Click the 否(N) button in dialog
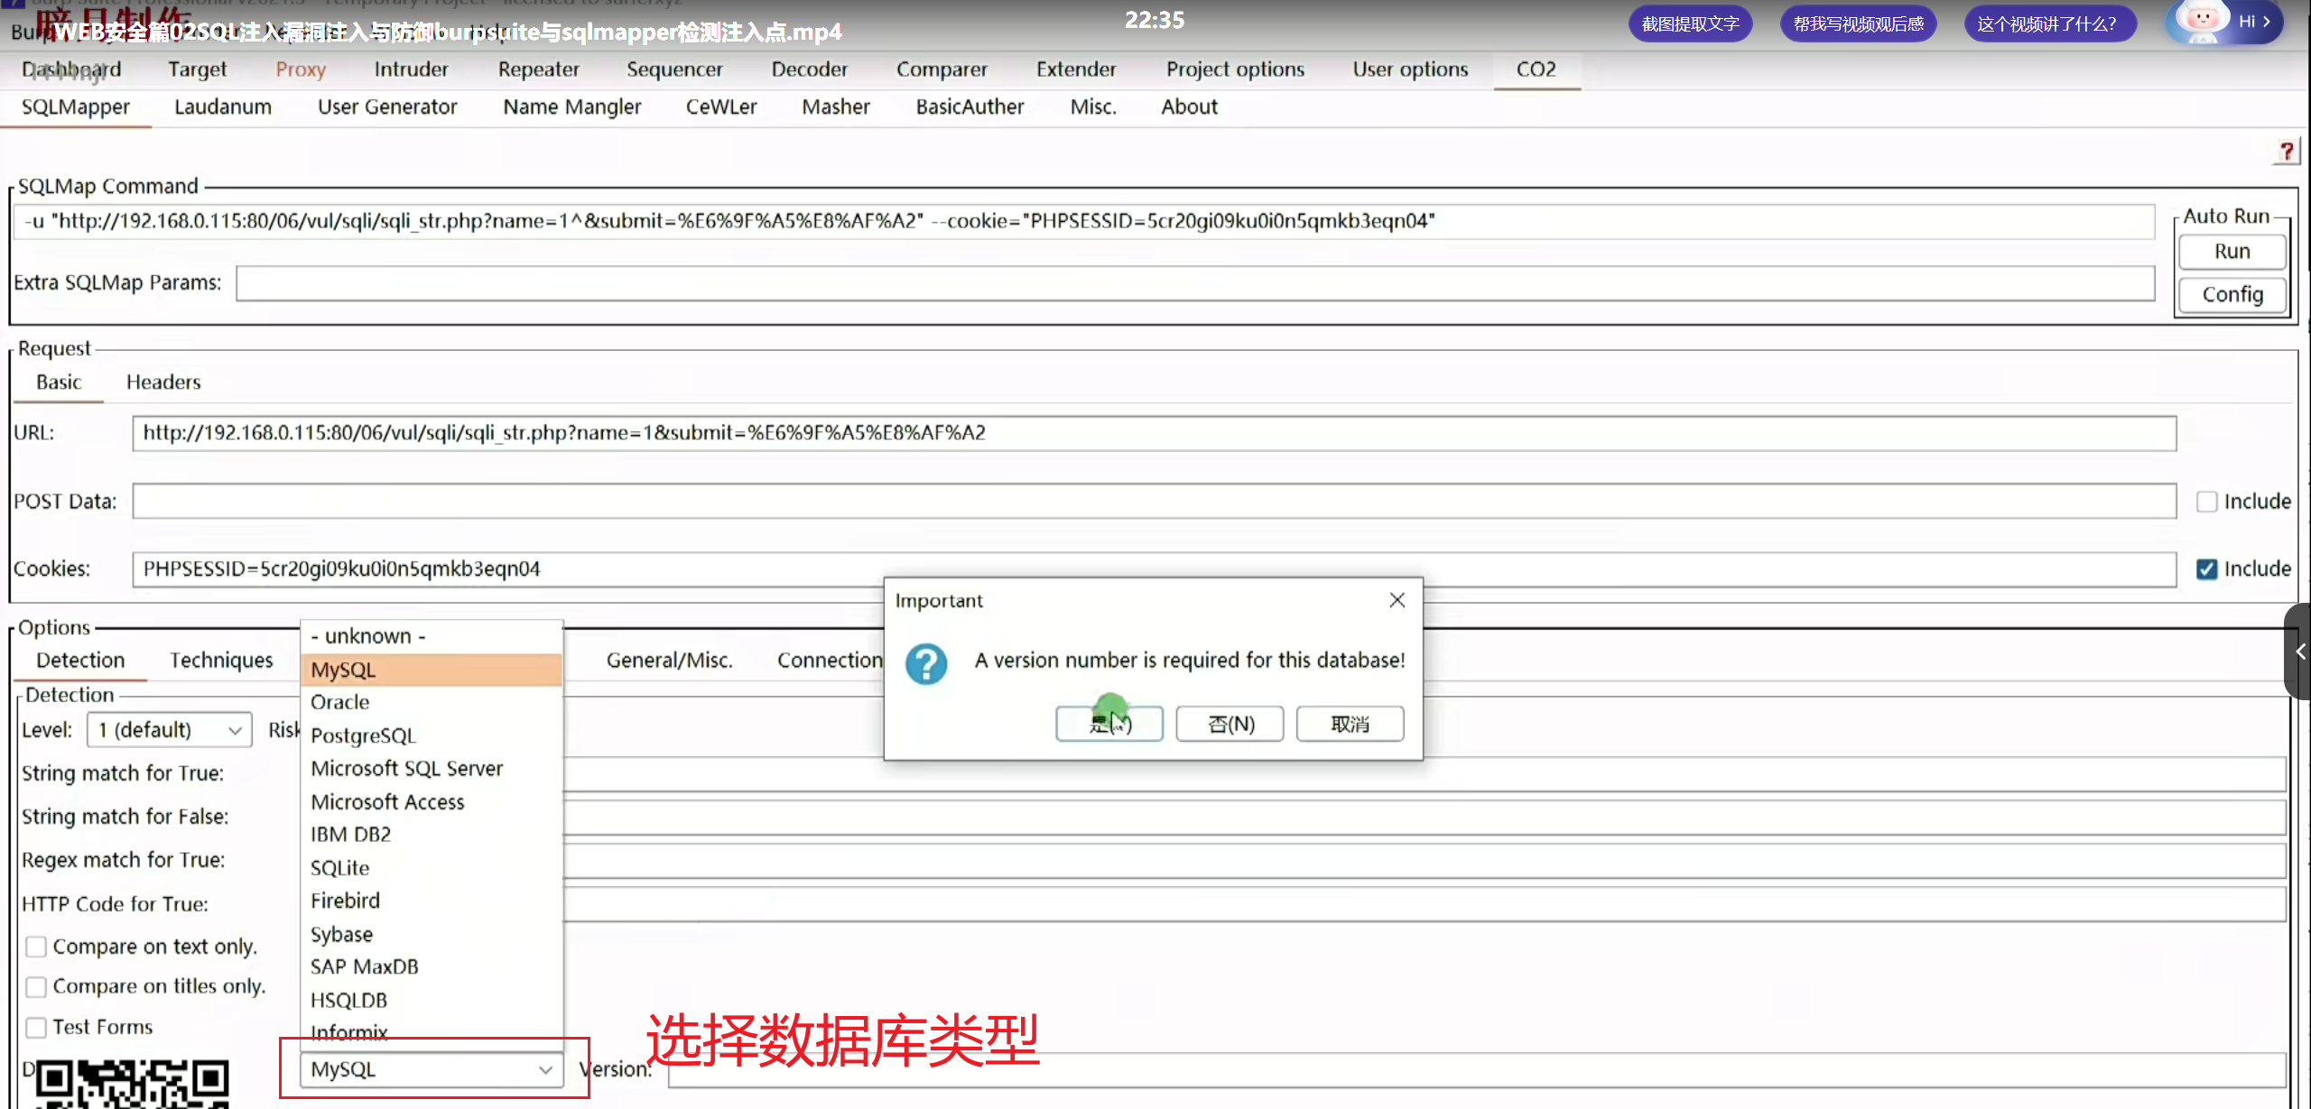 pos(1230,724)
